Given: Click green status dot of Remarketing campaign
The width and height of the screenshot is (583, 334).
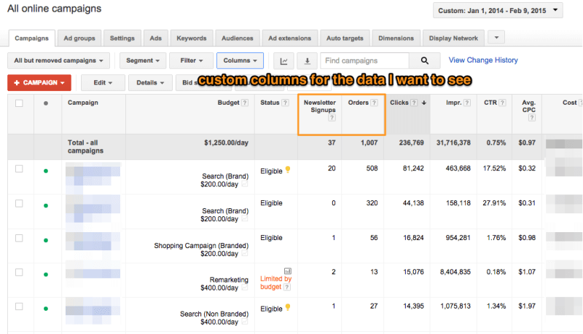Looking at the screenshot, I should [46, 274].
